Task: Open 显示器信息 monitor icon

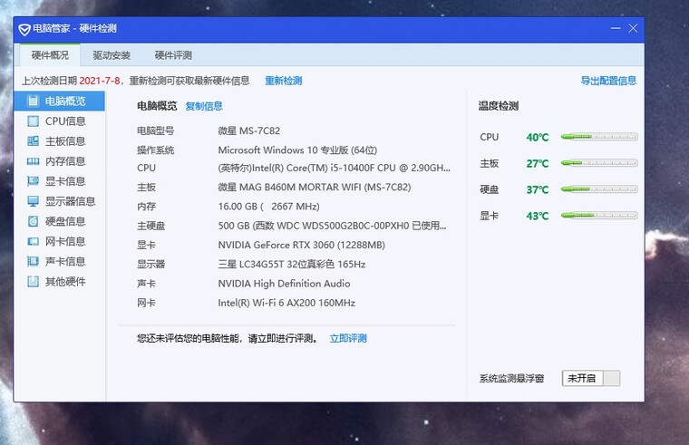Action: click(x=33, y=201)
